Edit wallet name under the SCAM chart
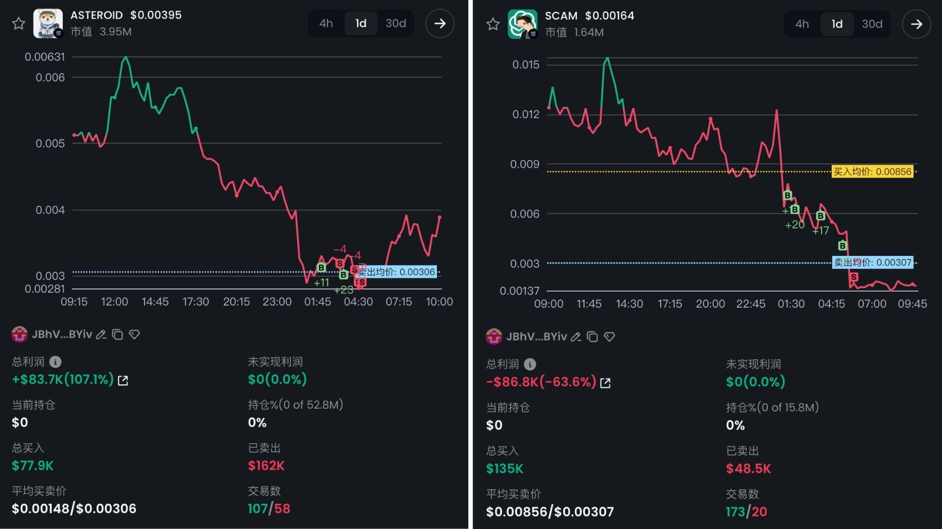This screenshot has height=529, width=942. tap(575, 337)
